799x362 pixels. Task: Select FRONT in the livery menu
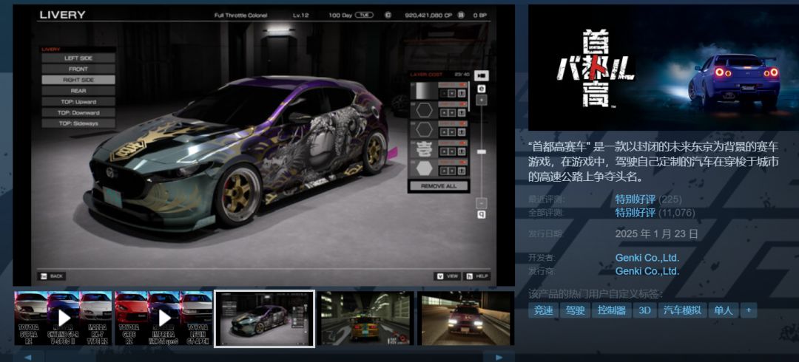coord(78,69)
